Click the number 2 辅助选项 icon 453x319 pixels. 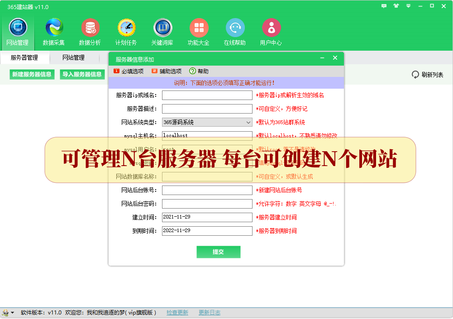point(155,71)
